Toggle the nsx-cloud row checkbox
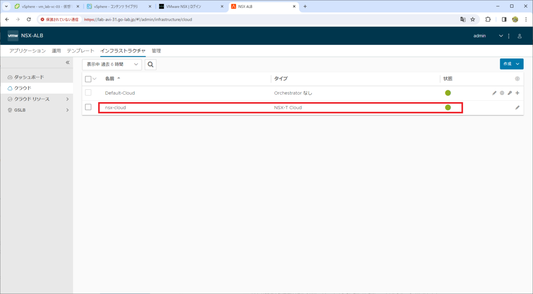The image size is (533, 294). pyautogui.click(x=88, y=107)
